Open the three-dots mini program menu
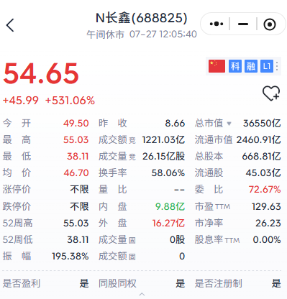The width and height of the screenshot is (287, 299). pyautogui.click(x=217, y=24)
